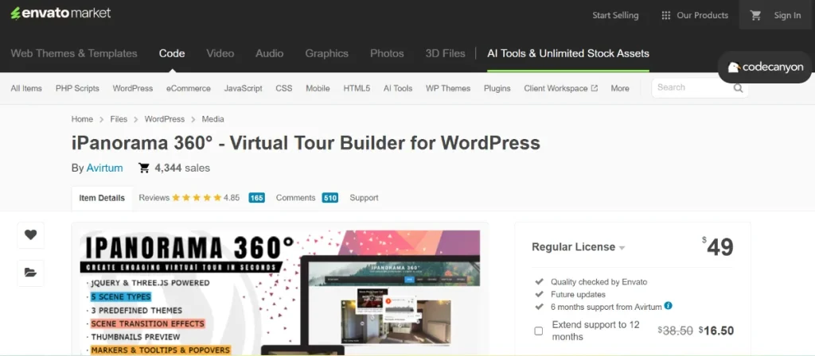Open the Comments tab
The image size is (815, 356).
[295, 198]
